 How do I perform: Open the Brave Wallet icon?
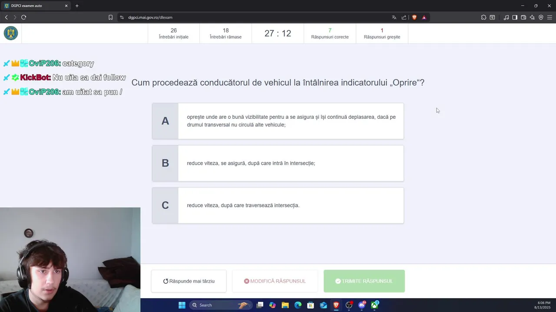tap(523, 17)
